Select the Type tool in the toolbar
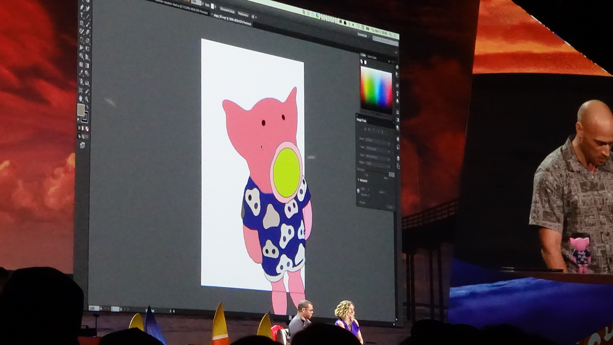This screenshot has width=613, height=345. pyautogui.click(x=82, y=15)
